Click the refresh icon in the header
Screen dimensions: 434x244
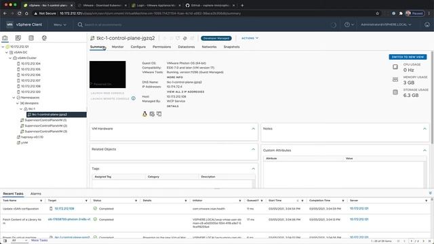point(334,25)
